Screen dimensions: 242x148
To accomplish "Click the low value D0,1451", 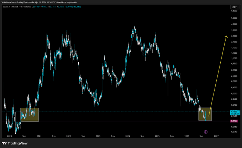I will tap(52, 7).
